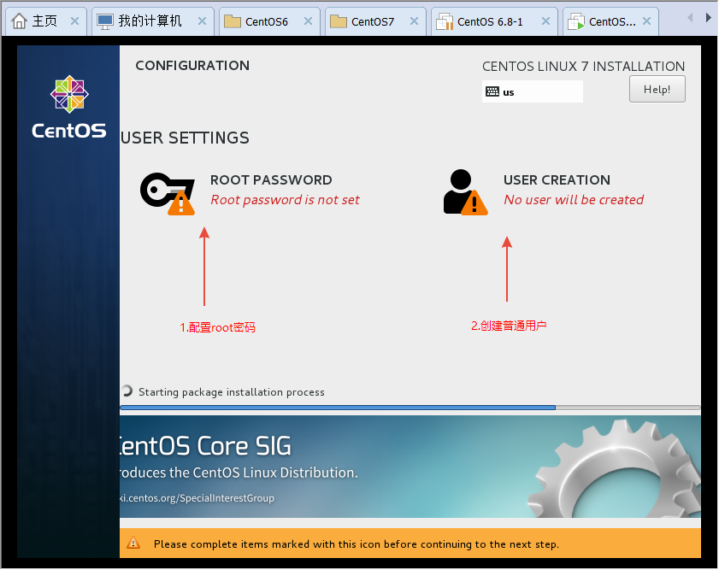Click the Help! button
Screen dimensions: 719x570
(x=657, y=90)
